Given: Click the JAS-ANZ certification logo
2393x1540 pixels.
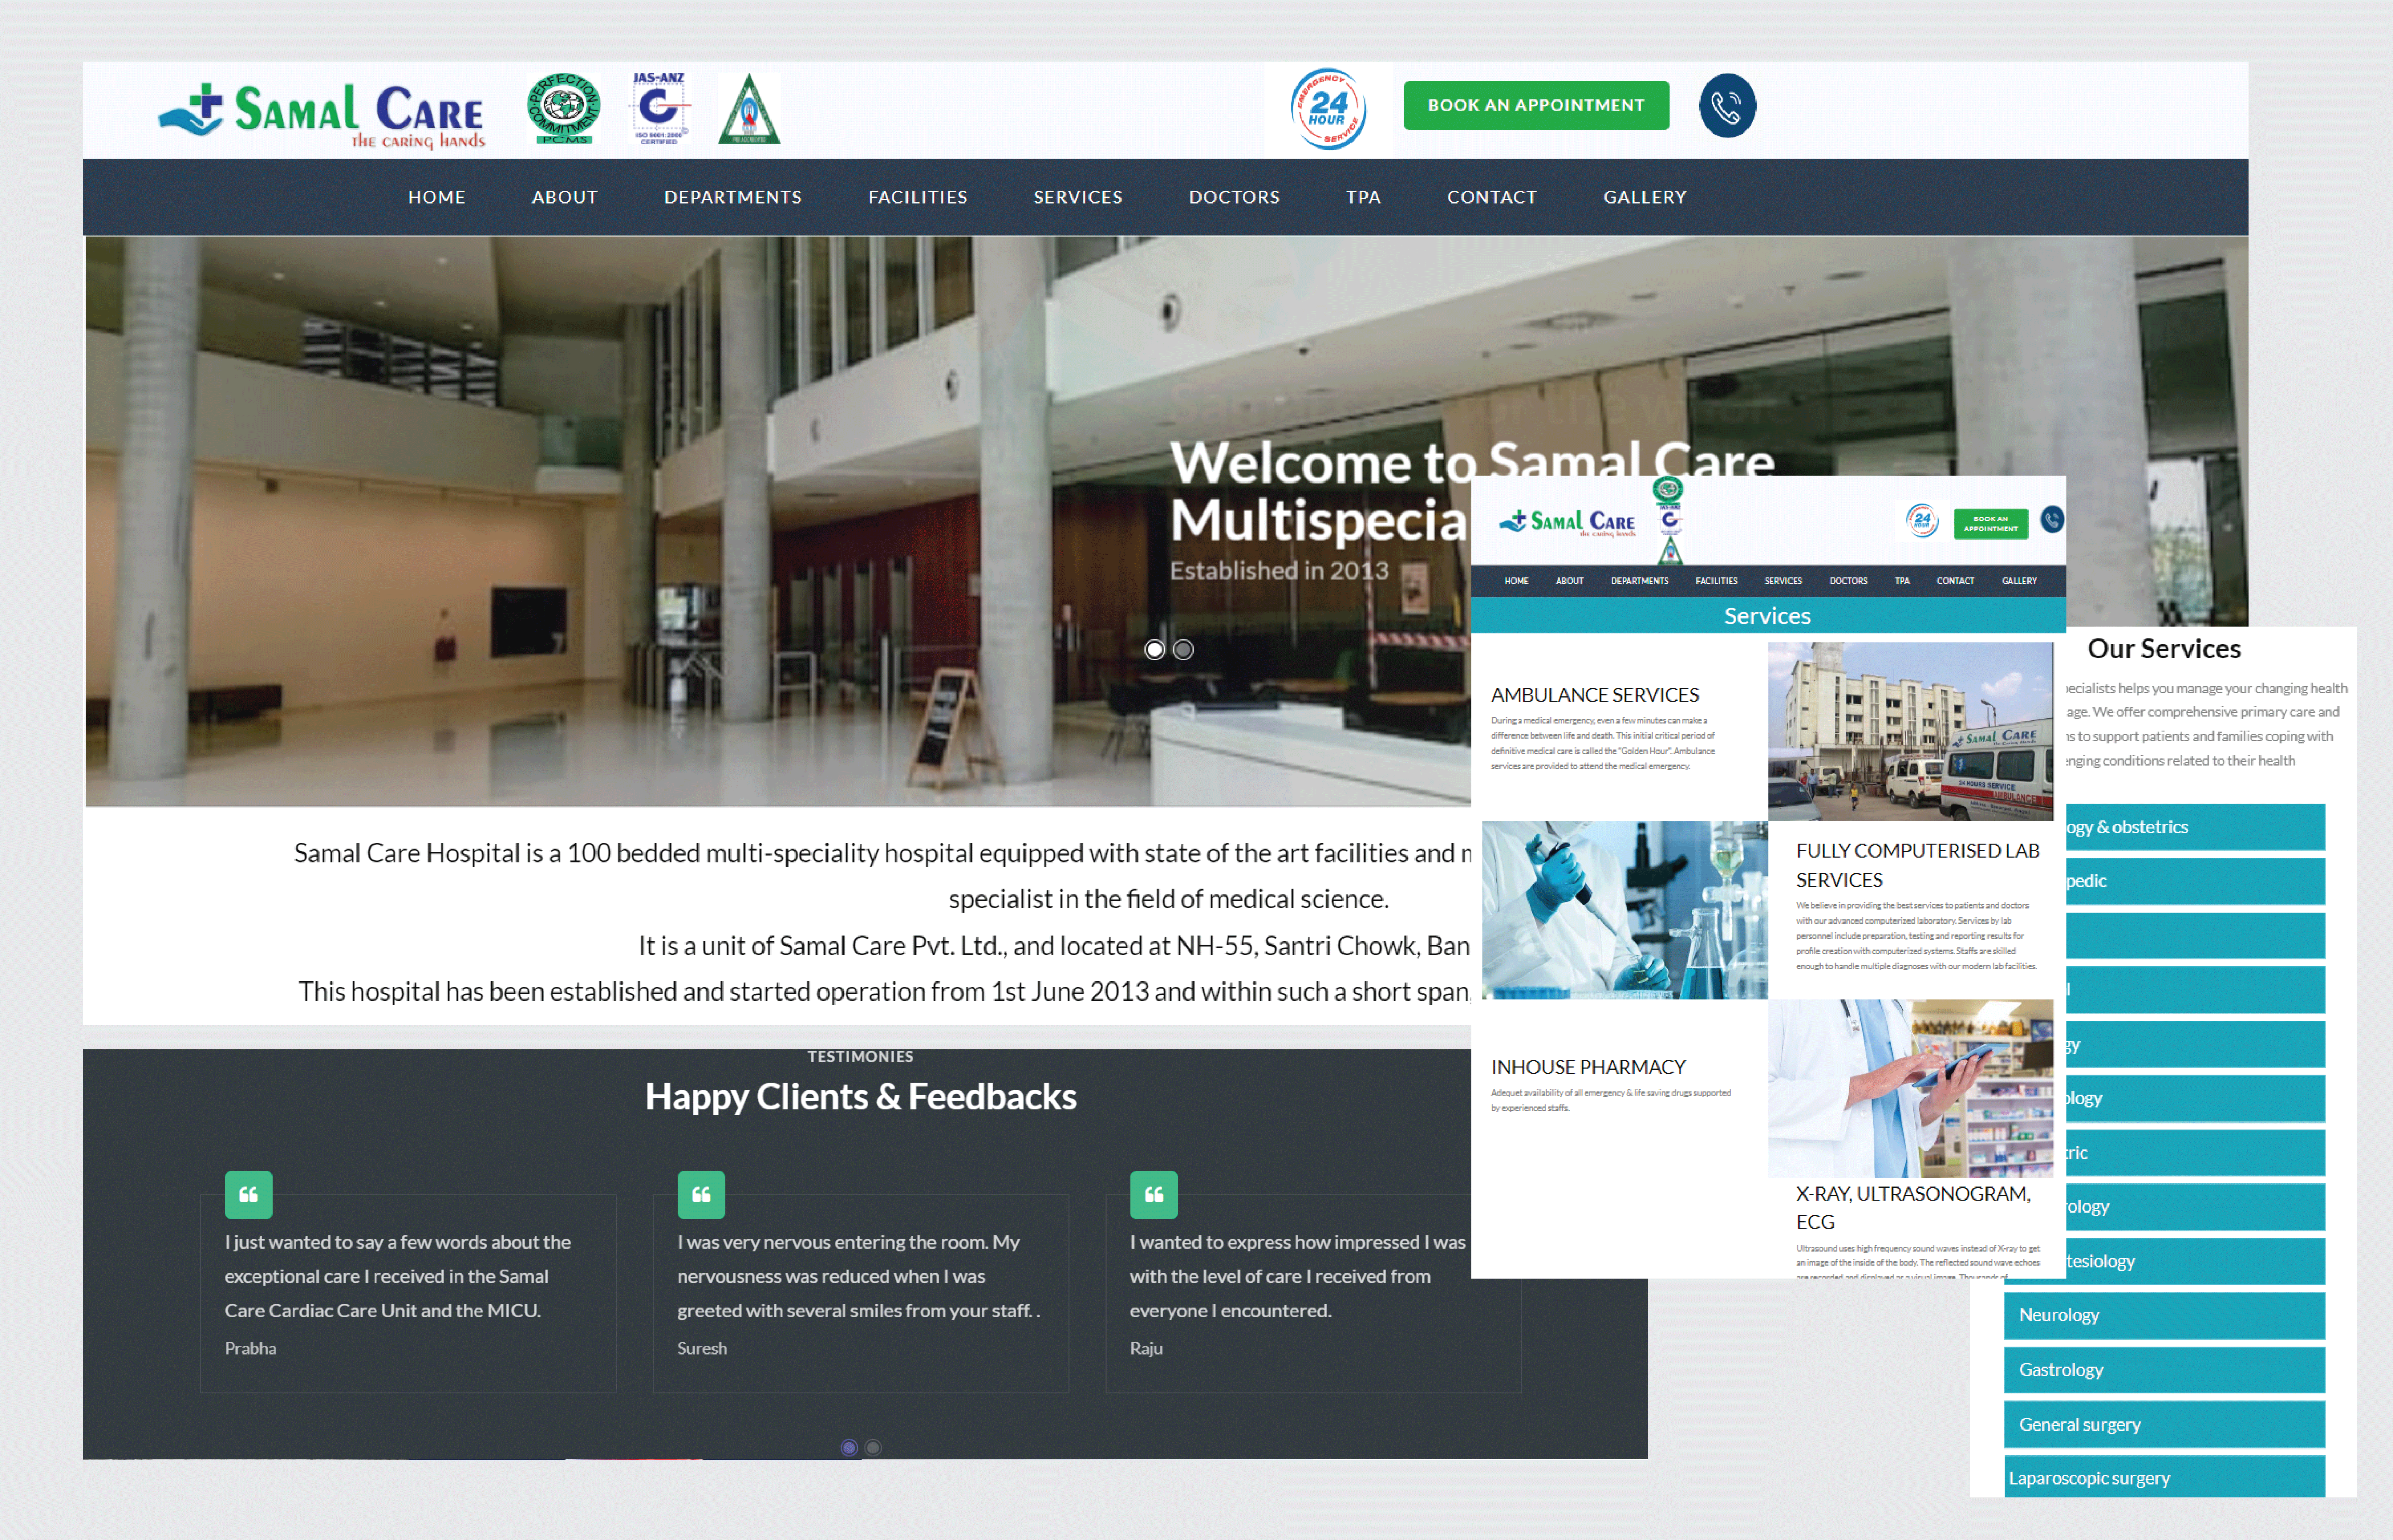Looking at the screenshot, I should [659, 108].
